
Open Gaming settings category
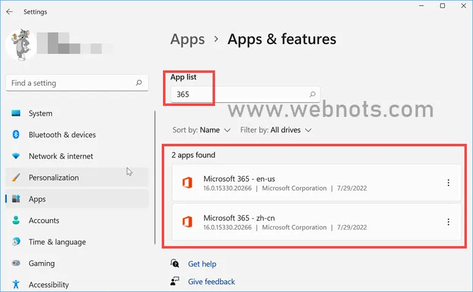click(x=41, y=263)
